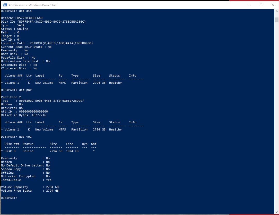Minimize the PowerShell window
Image resolution: width=279 pixels, height=215 pixels.
(x=249, y=5)
